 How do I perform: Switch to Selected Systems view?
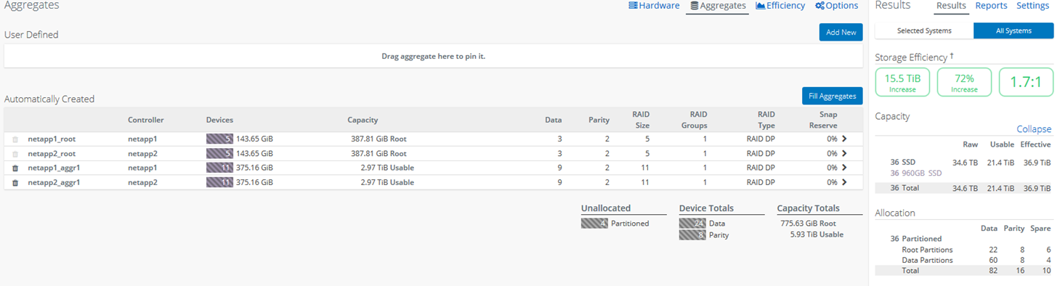tap(924, 30)
